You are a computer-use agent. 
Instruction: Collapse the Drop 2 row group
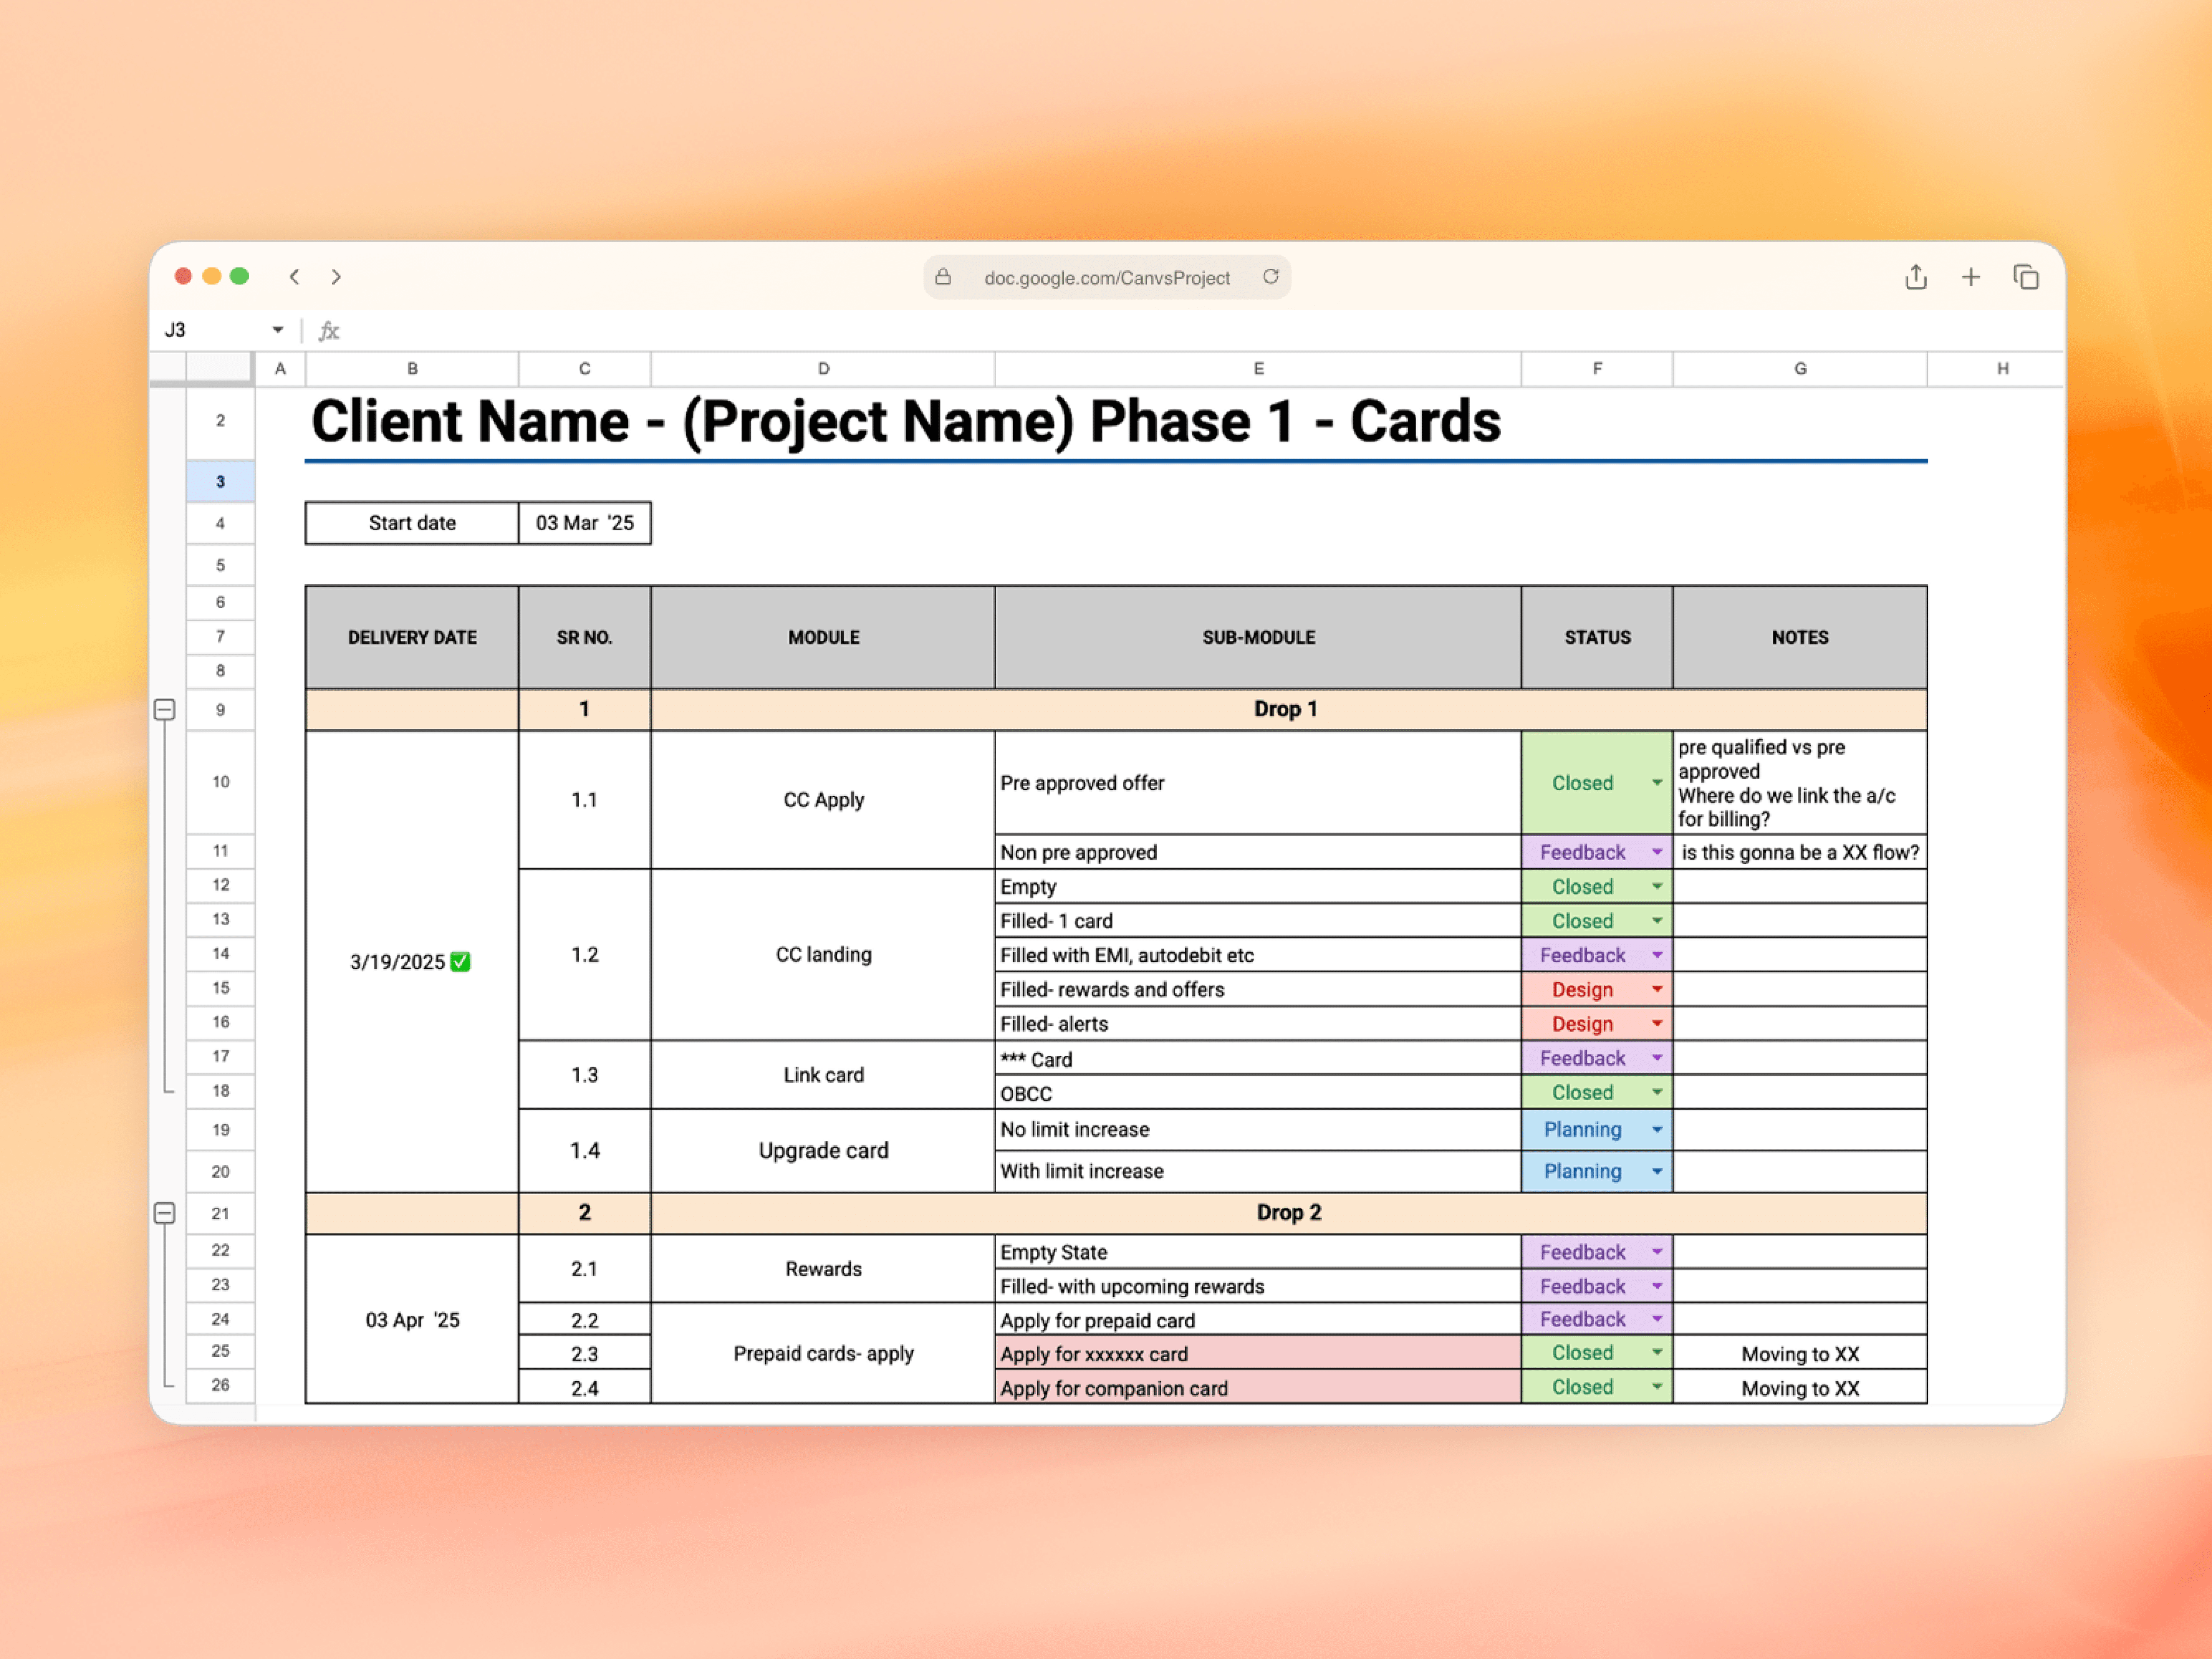tap(165, 1213)
